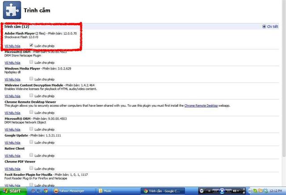Click Vô hiệu hóa under Native Client
This screenshot has height=195, width=286.
[x=13, y=156]
